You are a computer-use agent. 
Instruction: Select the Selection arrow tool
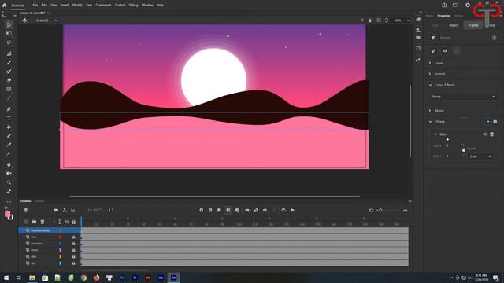click(9, 24)
